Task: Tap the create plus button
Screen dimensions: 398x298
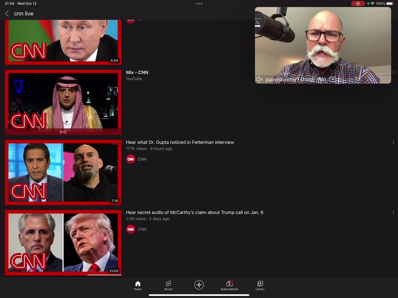Action: coord(199,285)
